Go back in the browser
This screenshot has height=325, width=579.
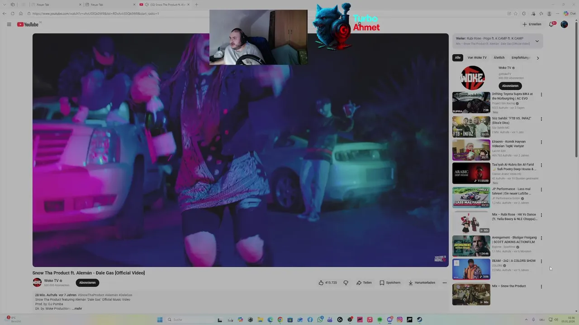pyautogui.click(x=5, y=14)
